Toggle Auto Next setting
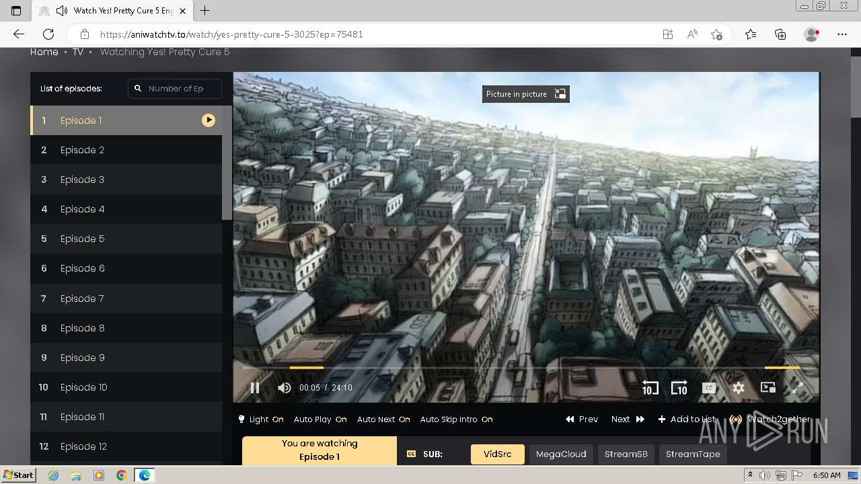 pyautogui.click(x=383, y=419)
